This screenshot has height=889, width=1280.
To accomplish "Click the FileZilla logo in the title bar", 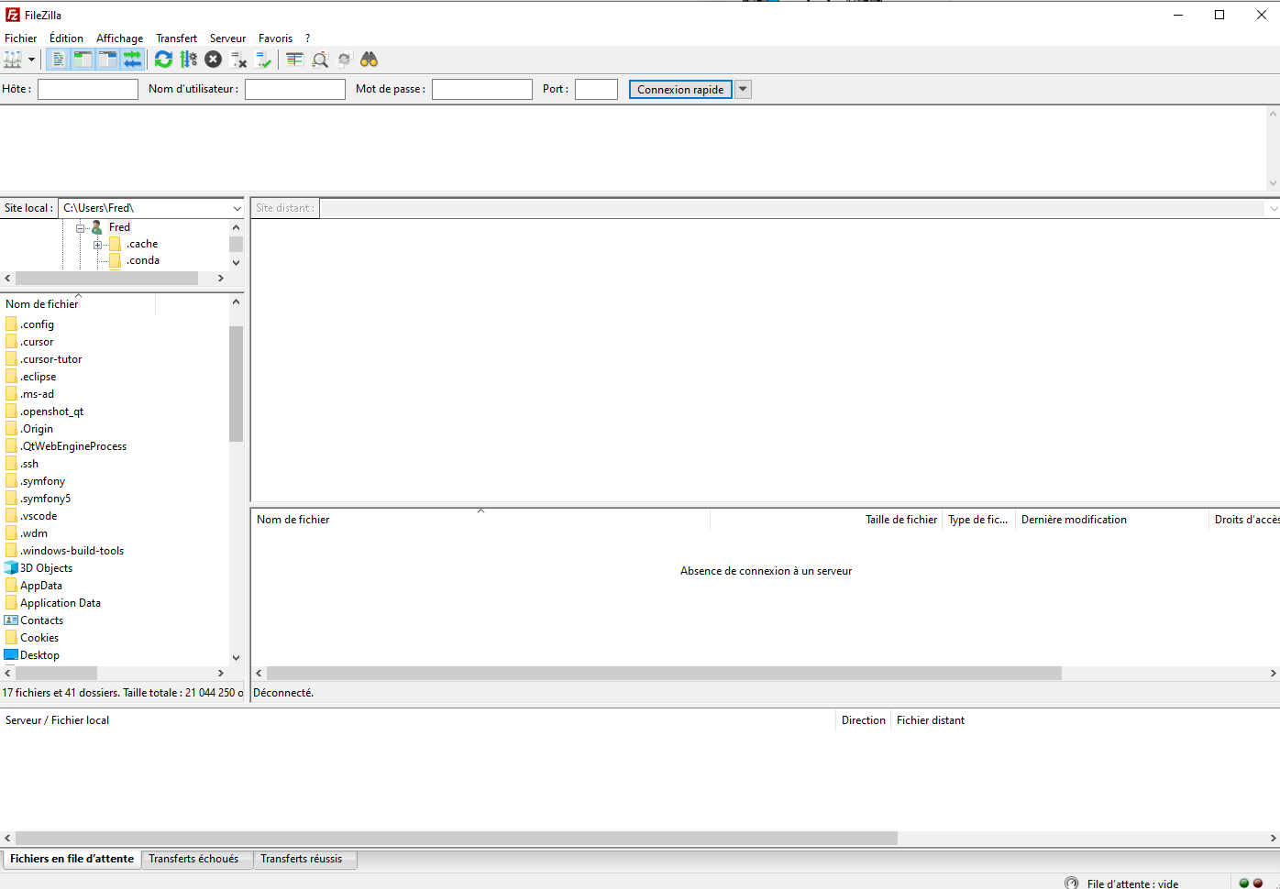I will pos(13,15).
